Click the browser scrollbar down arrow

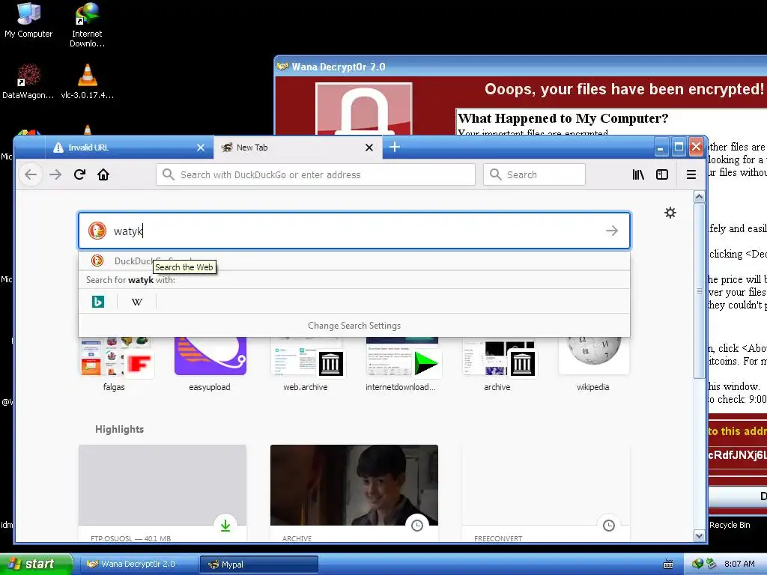699,536
